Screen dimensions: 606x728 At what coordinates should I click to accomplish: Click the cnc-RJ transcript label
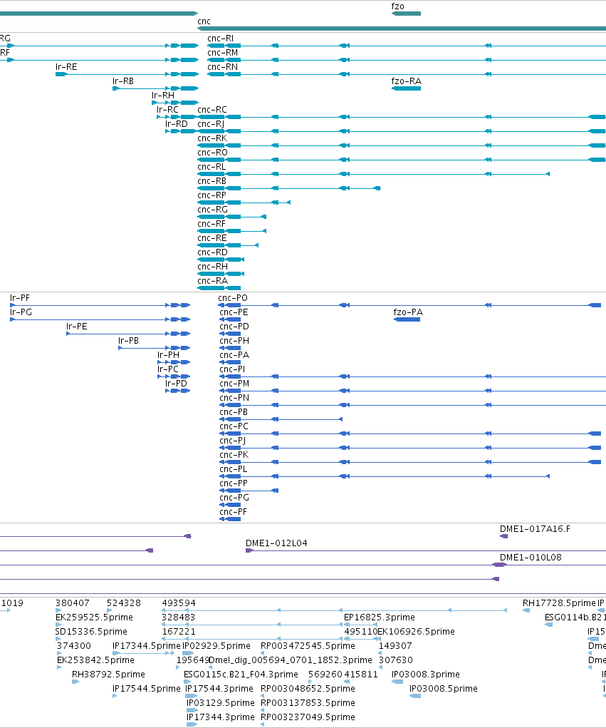(211, 124)
